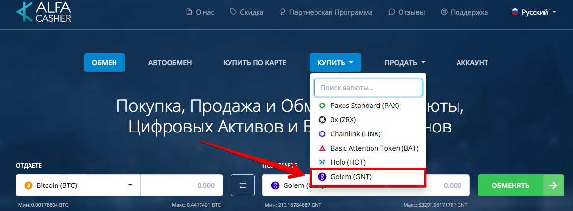Open the Bitcoin (BTC) currency selector
The width and height of the screenshot is (573, 211).
[x=78, y=185]
